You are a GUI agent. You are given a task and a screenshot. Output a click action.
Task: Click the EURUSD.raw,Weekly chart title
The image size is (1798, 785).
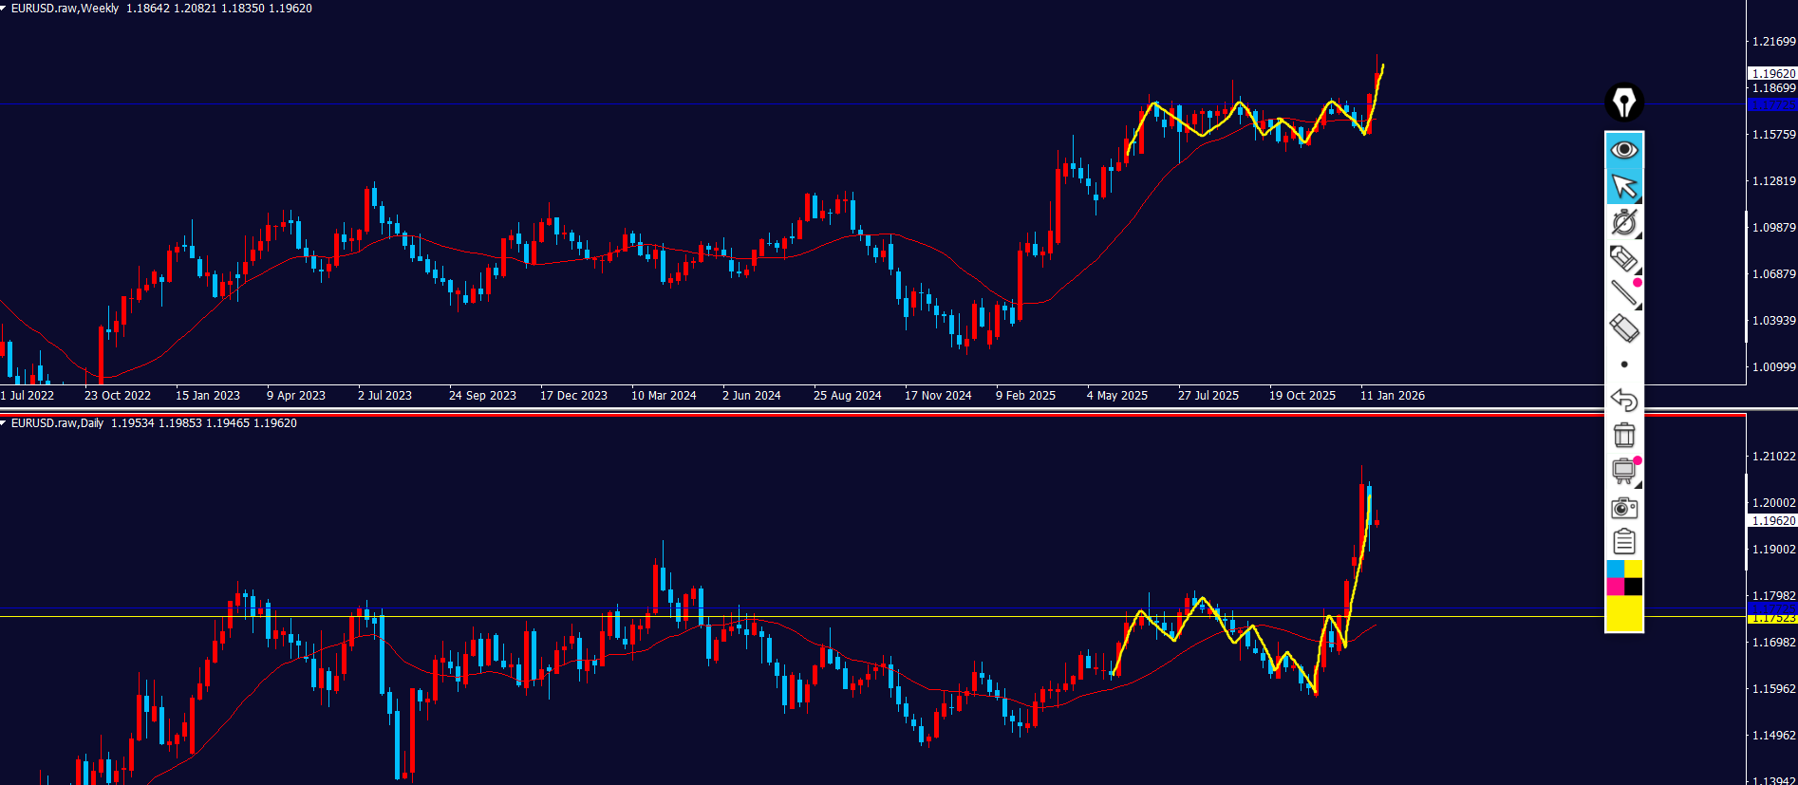65,9
